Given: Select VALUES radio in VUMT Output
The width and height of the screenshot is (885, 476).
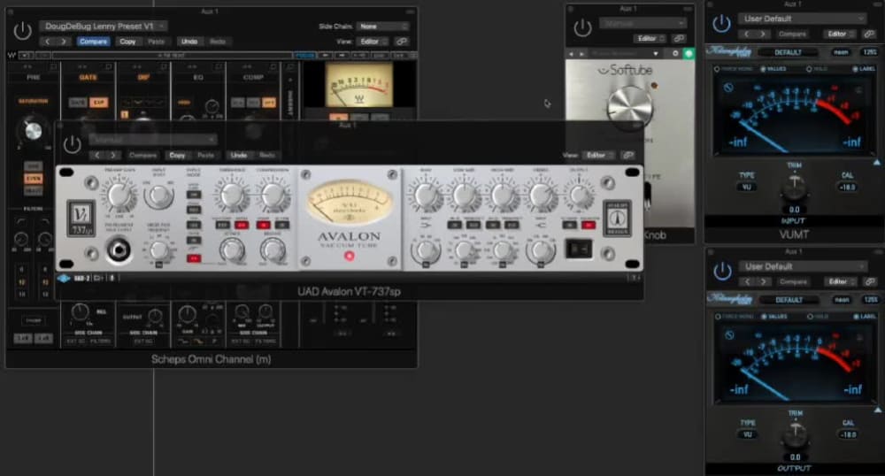Looking at the screenshot, I should 774,317.
